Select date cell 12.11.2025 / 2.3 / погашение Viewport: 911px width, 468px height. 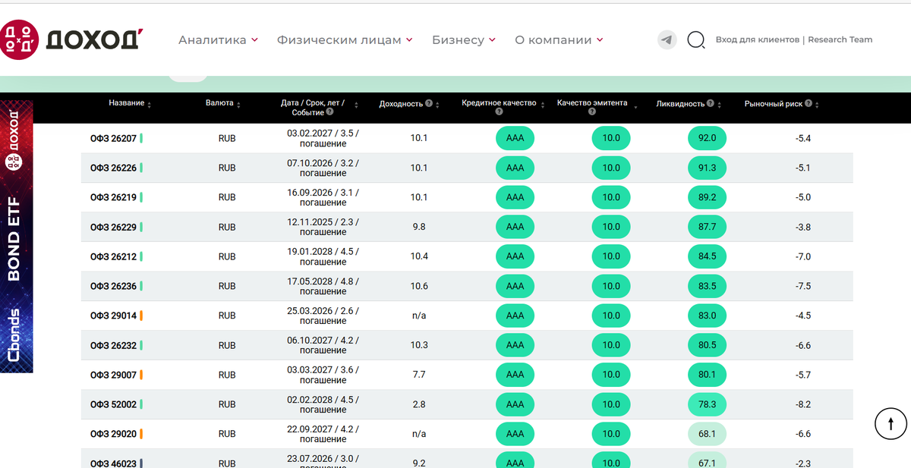323,227
